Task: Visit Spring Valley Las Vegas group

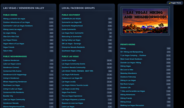Action: 71,40
